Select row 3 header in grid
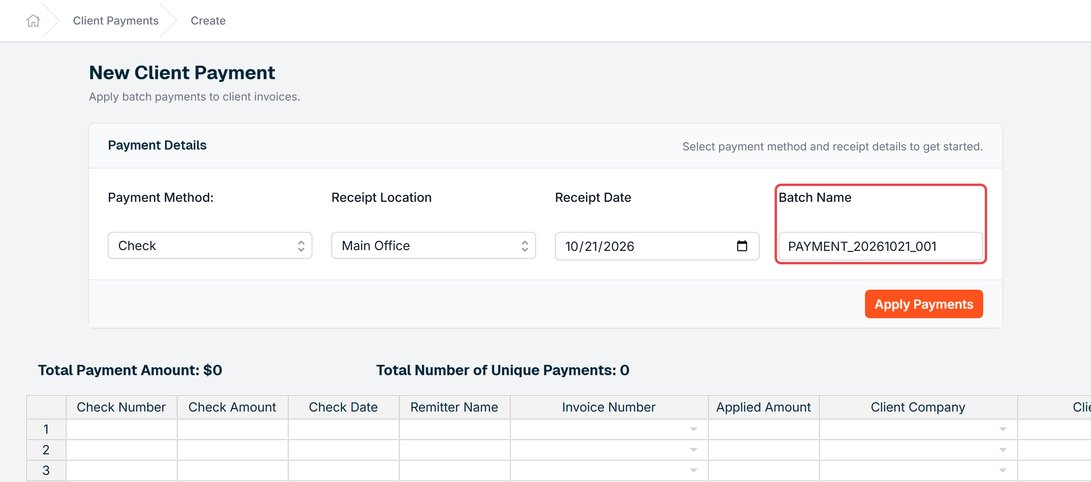This screenshot has width=1091, height=482. click(x=46, y=471)
